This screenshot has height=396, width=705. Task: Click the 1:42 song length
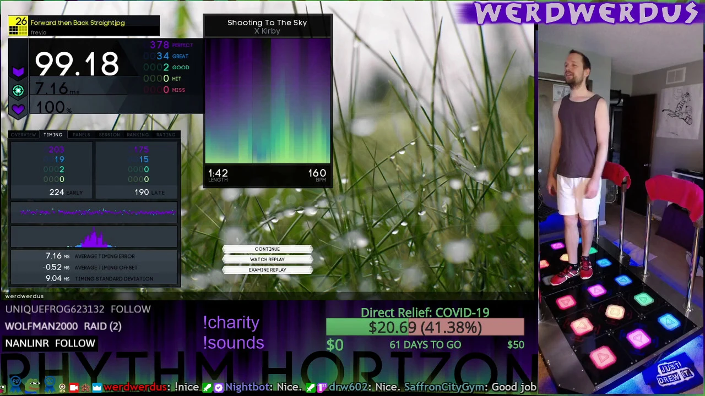tap(218, 173)
